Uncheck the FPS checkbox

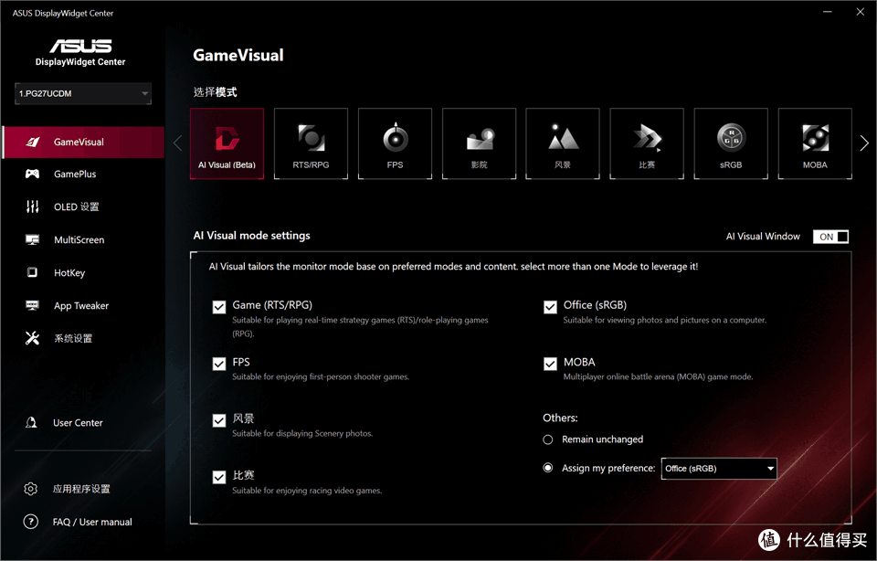tap(219, 365)
